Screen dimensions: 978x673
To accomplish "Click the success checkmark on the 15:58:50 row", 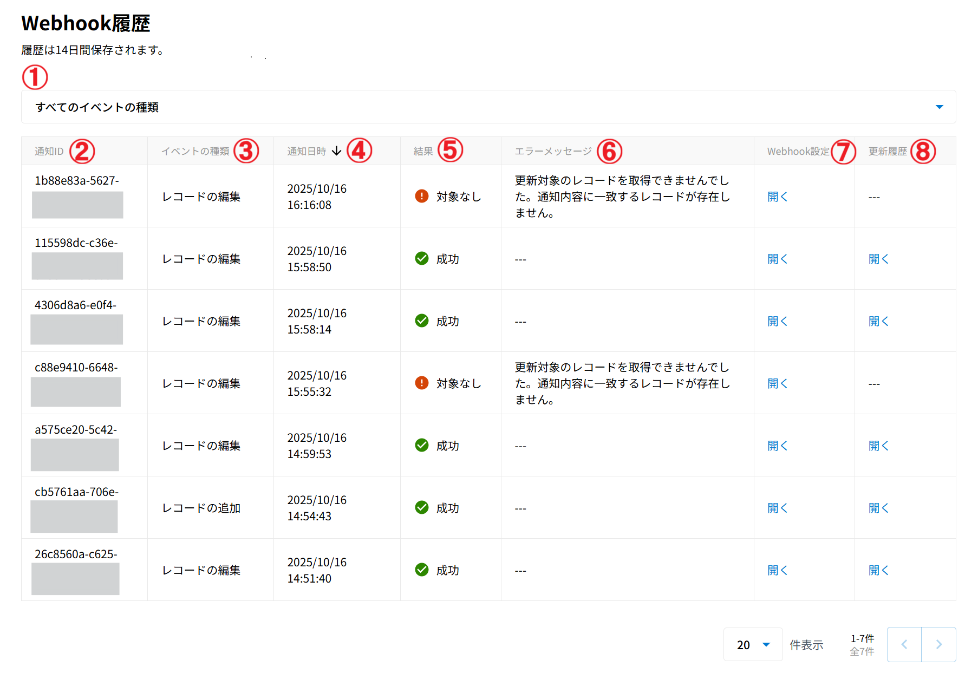I will tap(421, 258).
